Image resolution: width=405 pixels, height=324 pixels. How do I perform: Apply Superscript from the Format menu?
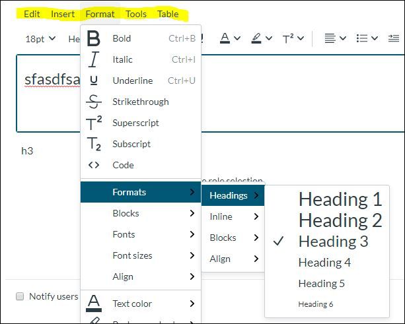94,123
